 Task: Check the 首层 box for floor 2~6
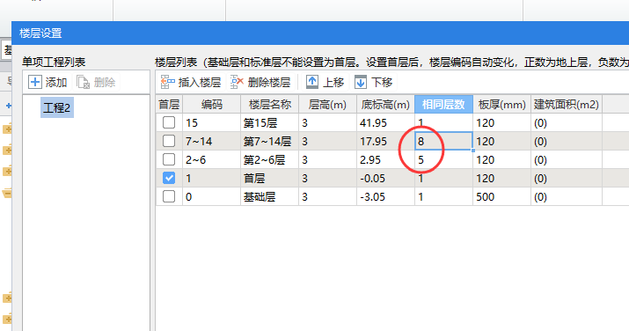[x=169, y=159]
